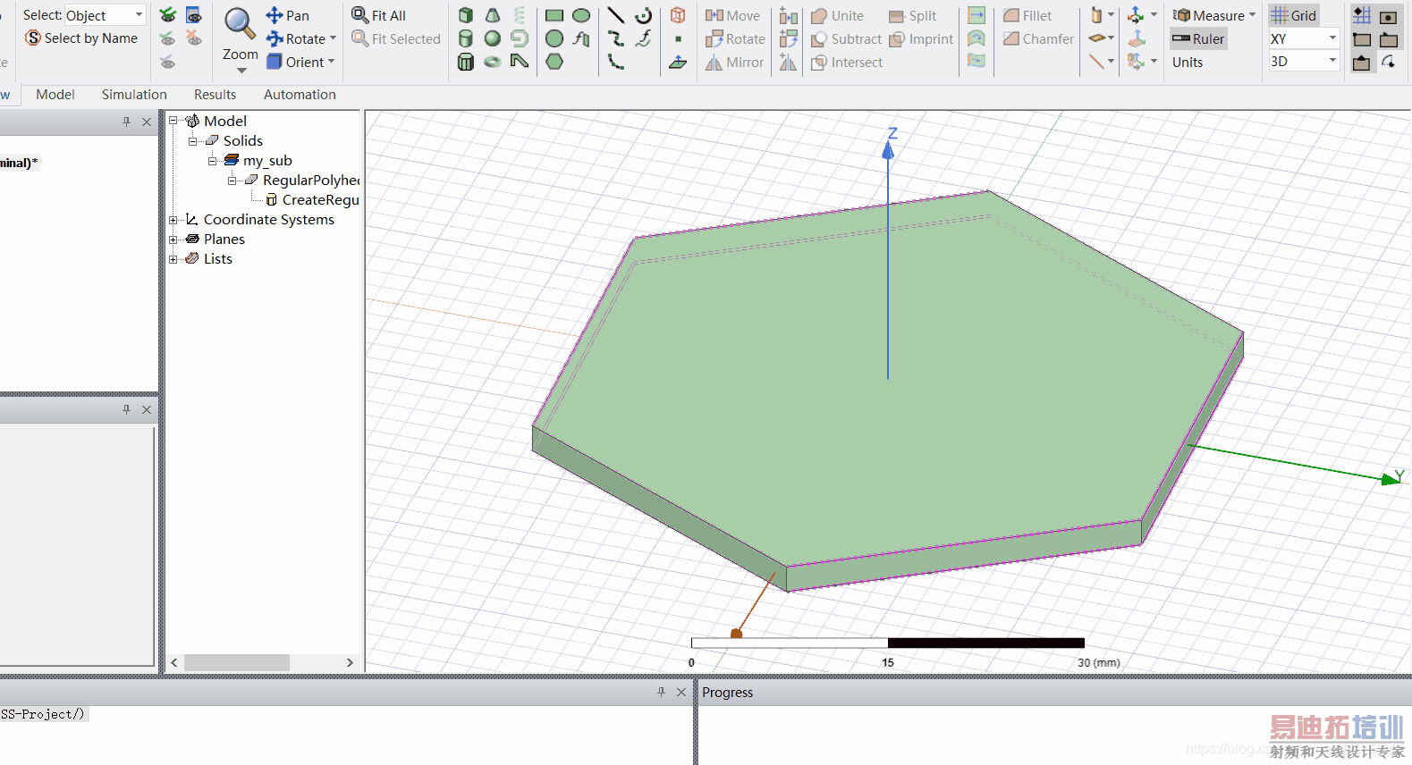The image size is (1412, 765).
Task: Select the RegularPolyhedron tree entry
Action: coord(311,181)
